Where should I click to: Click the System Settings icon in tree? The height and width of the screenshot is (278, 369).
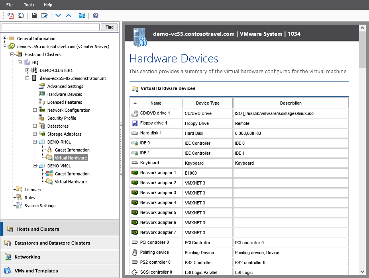click(x=19, y=206)
